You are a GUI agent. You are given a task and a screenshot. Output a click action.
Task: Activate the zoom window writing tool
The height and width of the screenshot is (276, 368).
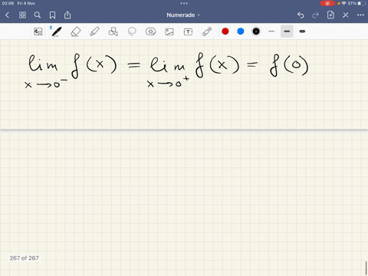38,31
